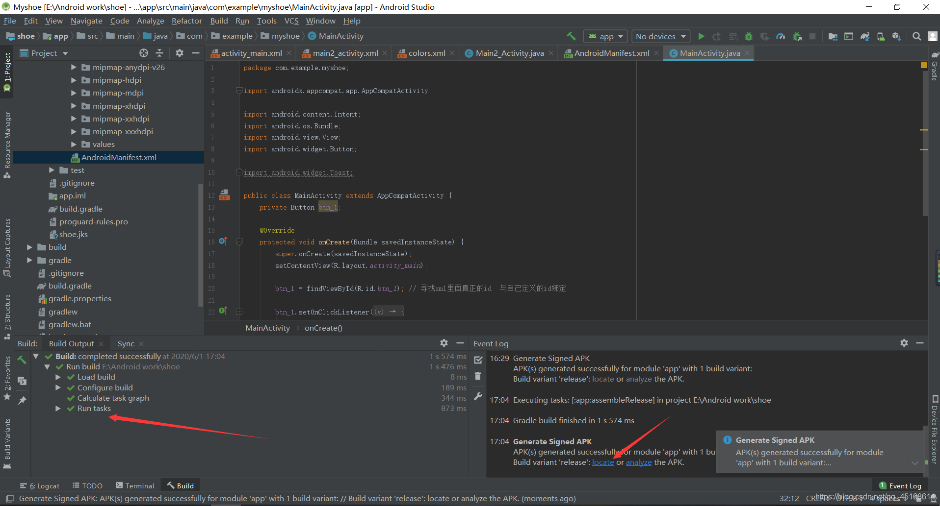Open the SDK Manager
Image resolution: width=940 pixels, height=506 pixels.
[x=881, y=36]
